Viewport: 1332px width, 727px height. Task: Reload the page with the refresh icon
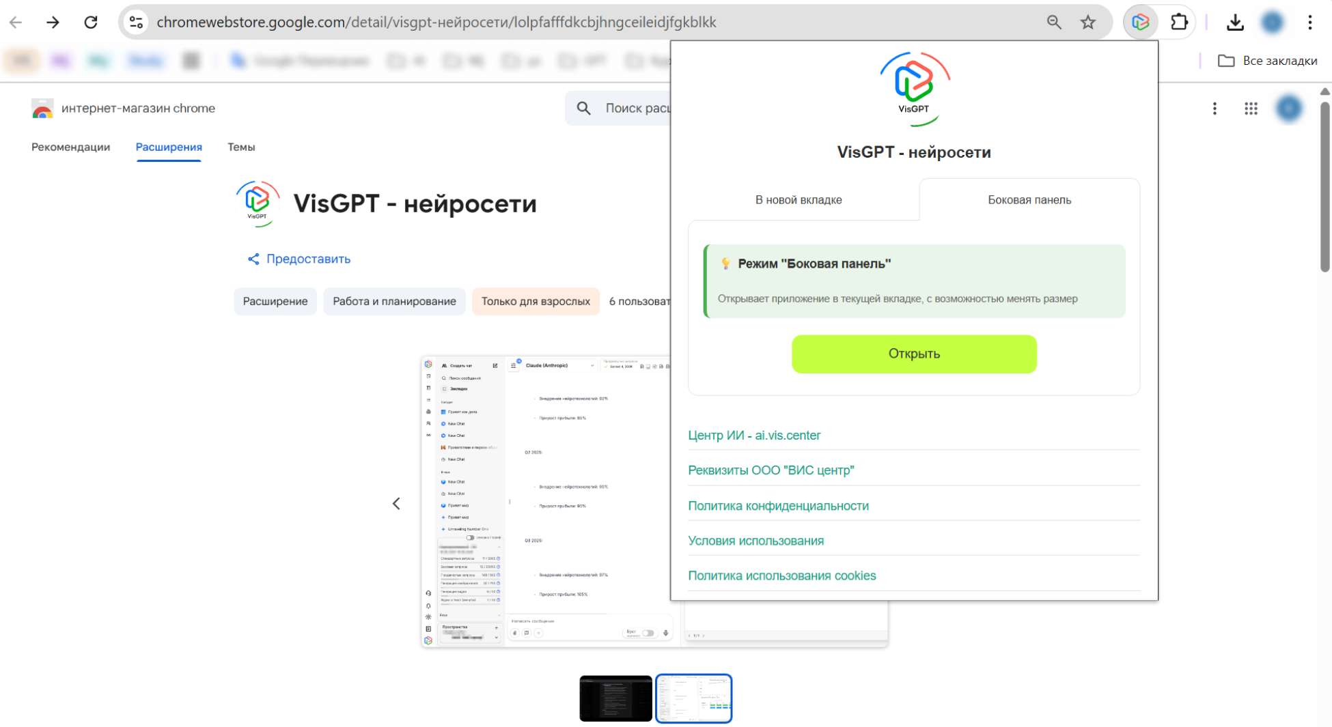coord(91,23)
